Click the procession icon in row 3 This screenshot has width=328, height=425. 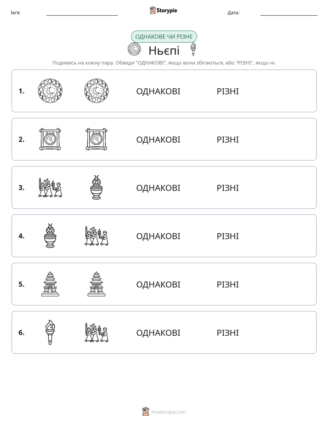(50, 187)
